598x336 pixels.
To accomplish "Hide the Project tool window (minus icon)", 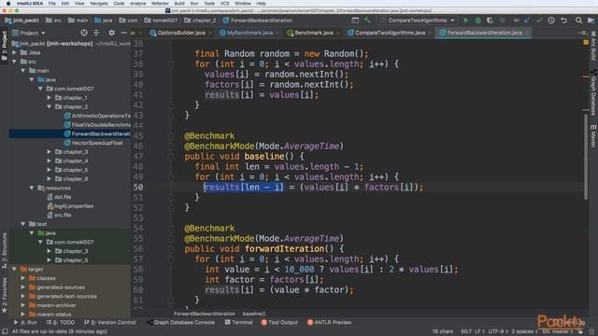I will [123, 33].
